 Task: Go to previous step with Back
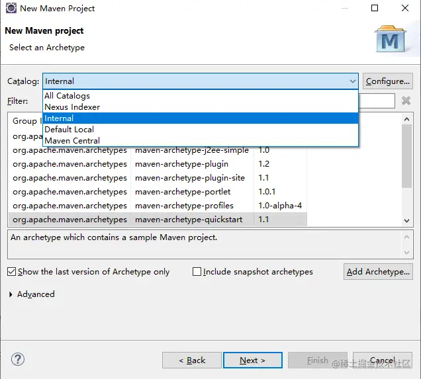click(192, 360)
